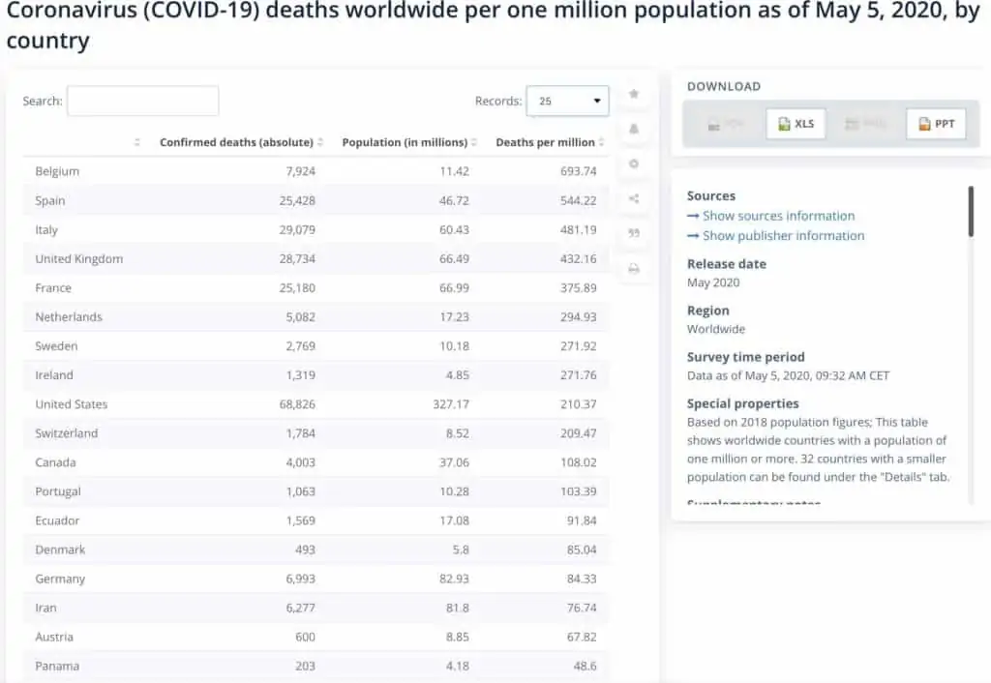Click Show sources information link
The width and height of the screenshot is (991, 683).
[771, 216]
